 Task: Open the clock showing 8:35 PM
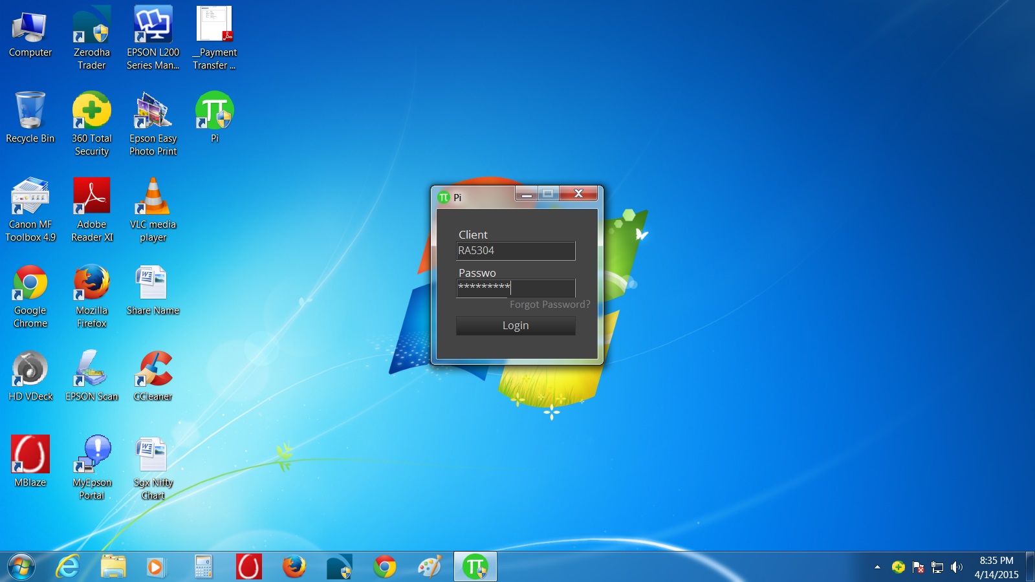click(x=996, y=567)
